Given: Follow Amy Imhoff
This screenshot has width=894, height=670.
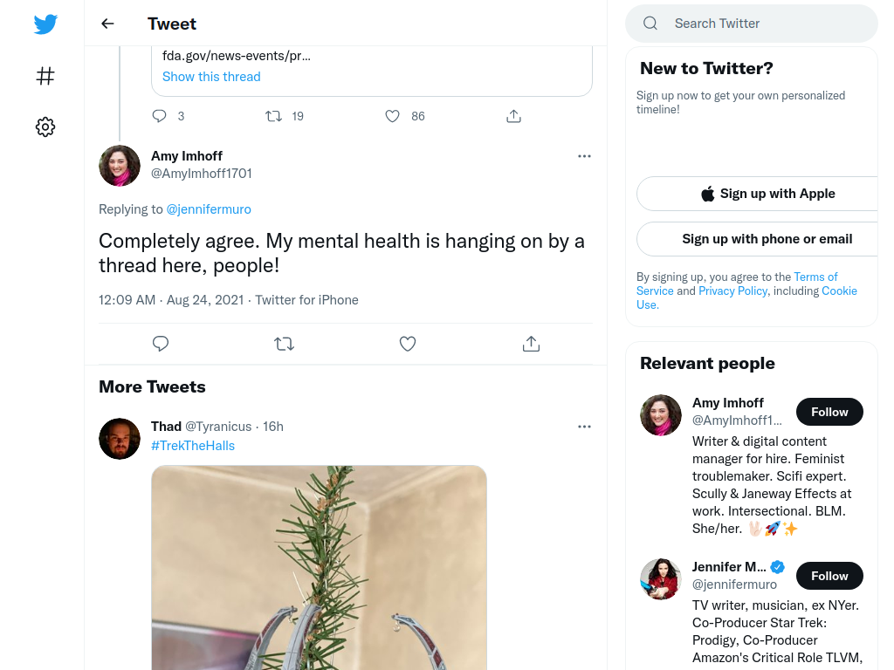Looking at the screenshot, I should (x=829, y=412).
